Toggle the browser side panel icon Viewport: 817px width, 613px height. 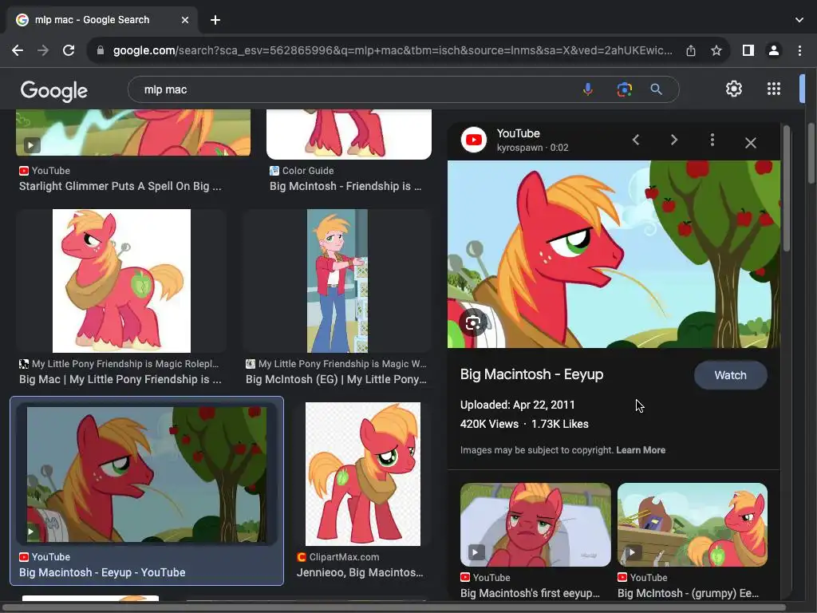[748, 50]
